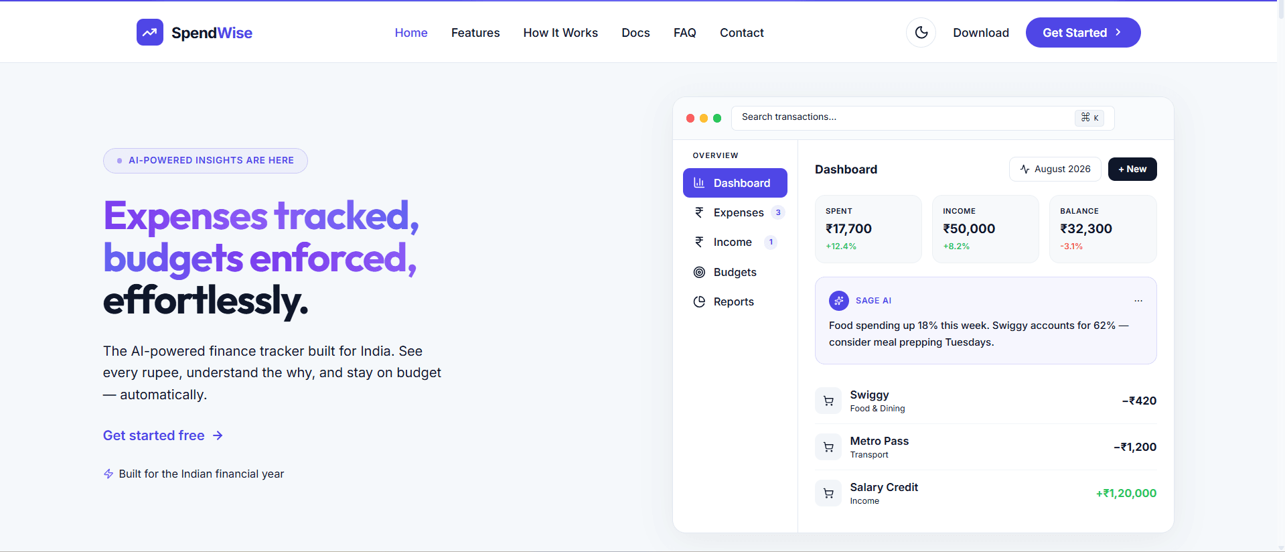Click the Dashboard bar chart icon
The width and height of the screenshot is (1285, 552).
tap(699, 183)
